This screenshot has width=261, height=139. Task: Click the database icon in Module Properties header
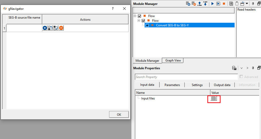[234, 68]
